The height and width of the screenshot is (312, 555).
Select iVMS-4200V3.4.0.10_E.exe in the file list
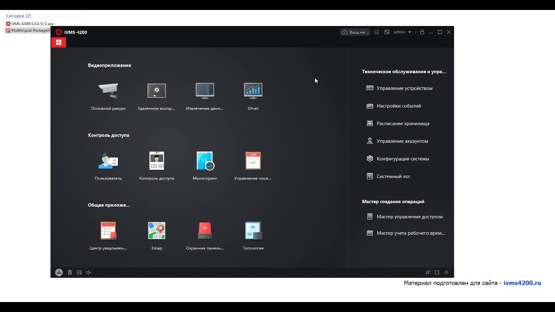pyautogui.click(x=29, y=24)
